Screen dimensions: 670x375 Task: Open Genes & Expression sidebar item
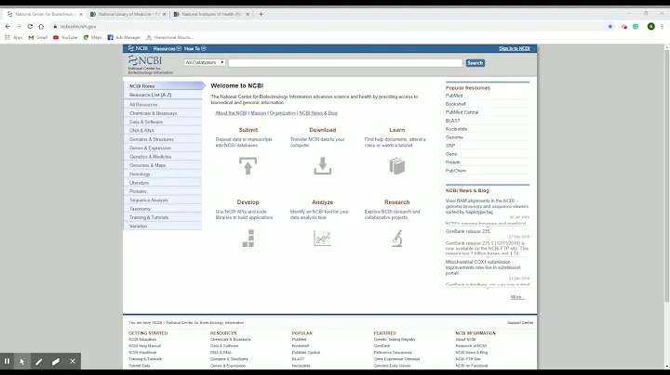pos(163,148)
